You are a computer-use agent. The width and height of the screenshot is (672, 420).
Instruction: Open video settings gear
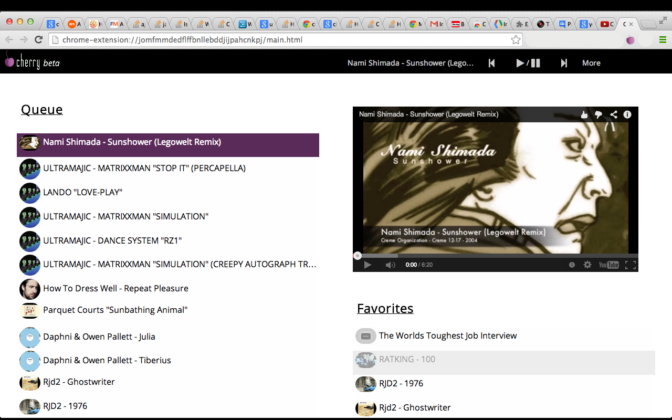pyautogui.click(x=587, y=265)
